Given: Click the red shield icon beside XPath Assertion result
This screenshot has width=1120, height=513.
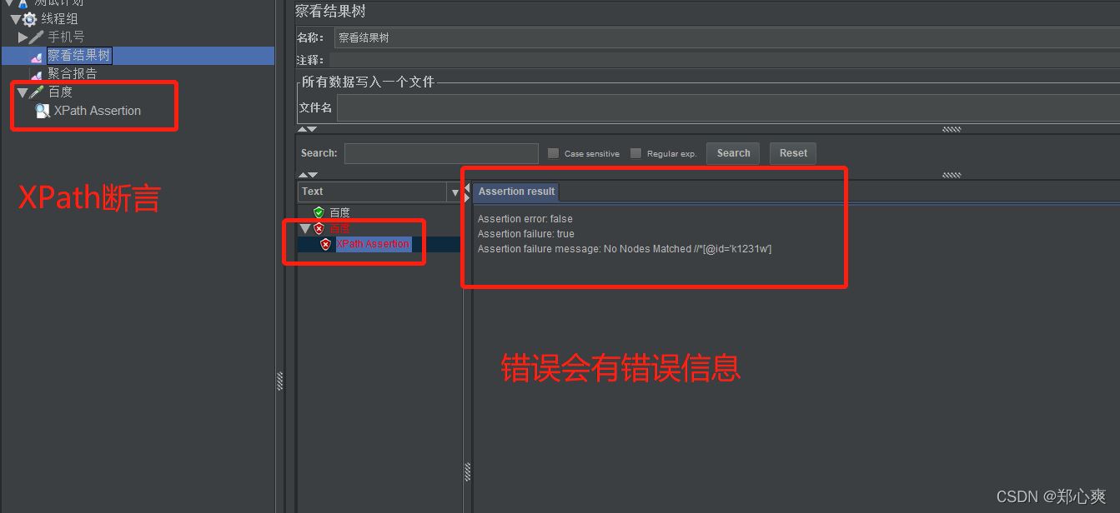Looking at the screenshot, I should 326,244.
